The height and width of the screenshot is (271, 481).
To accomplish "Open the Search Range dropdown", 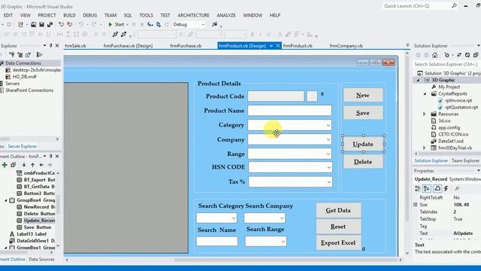I will 283,242.
